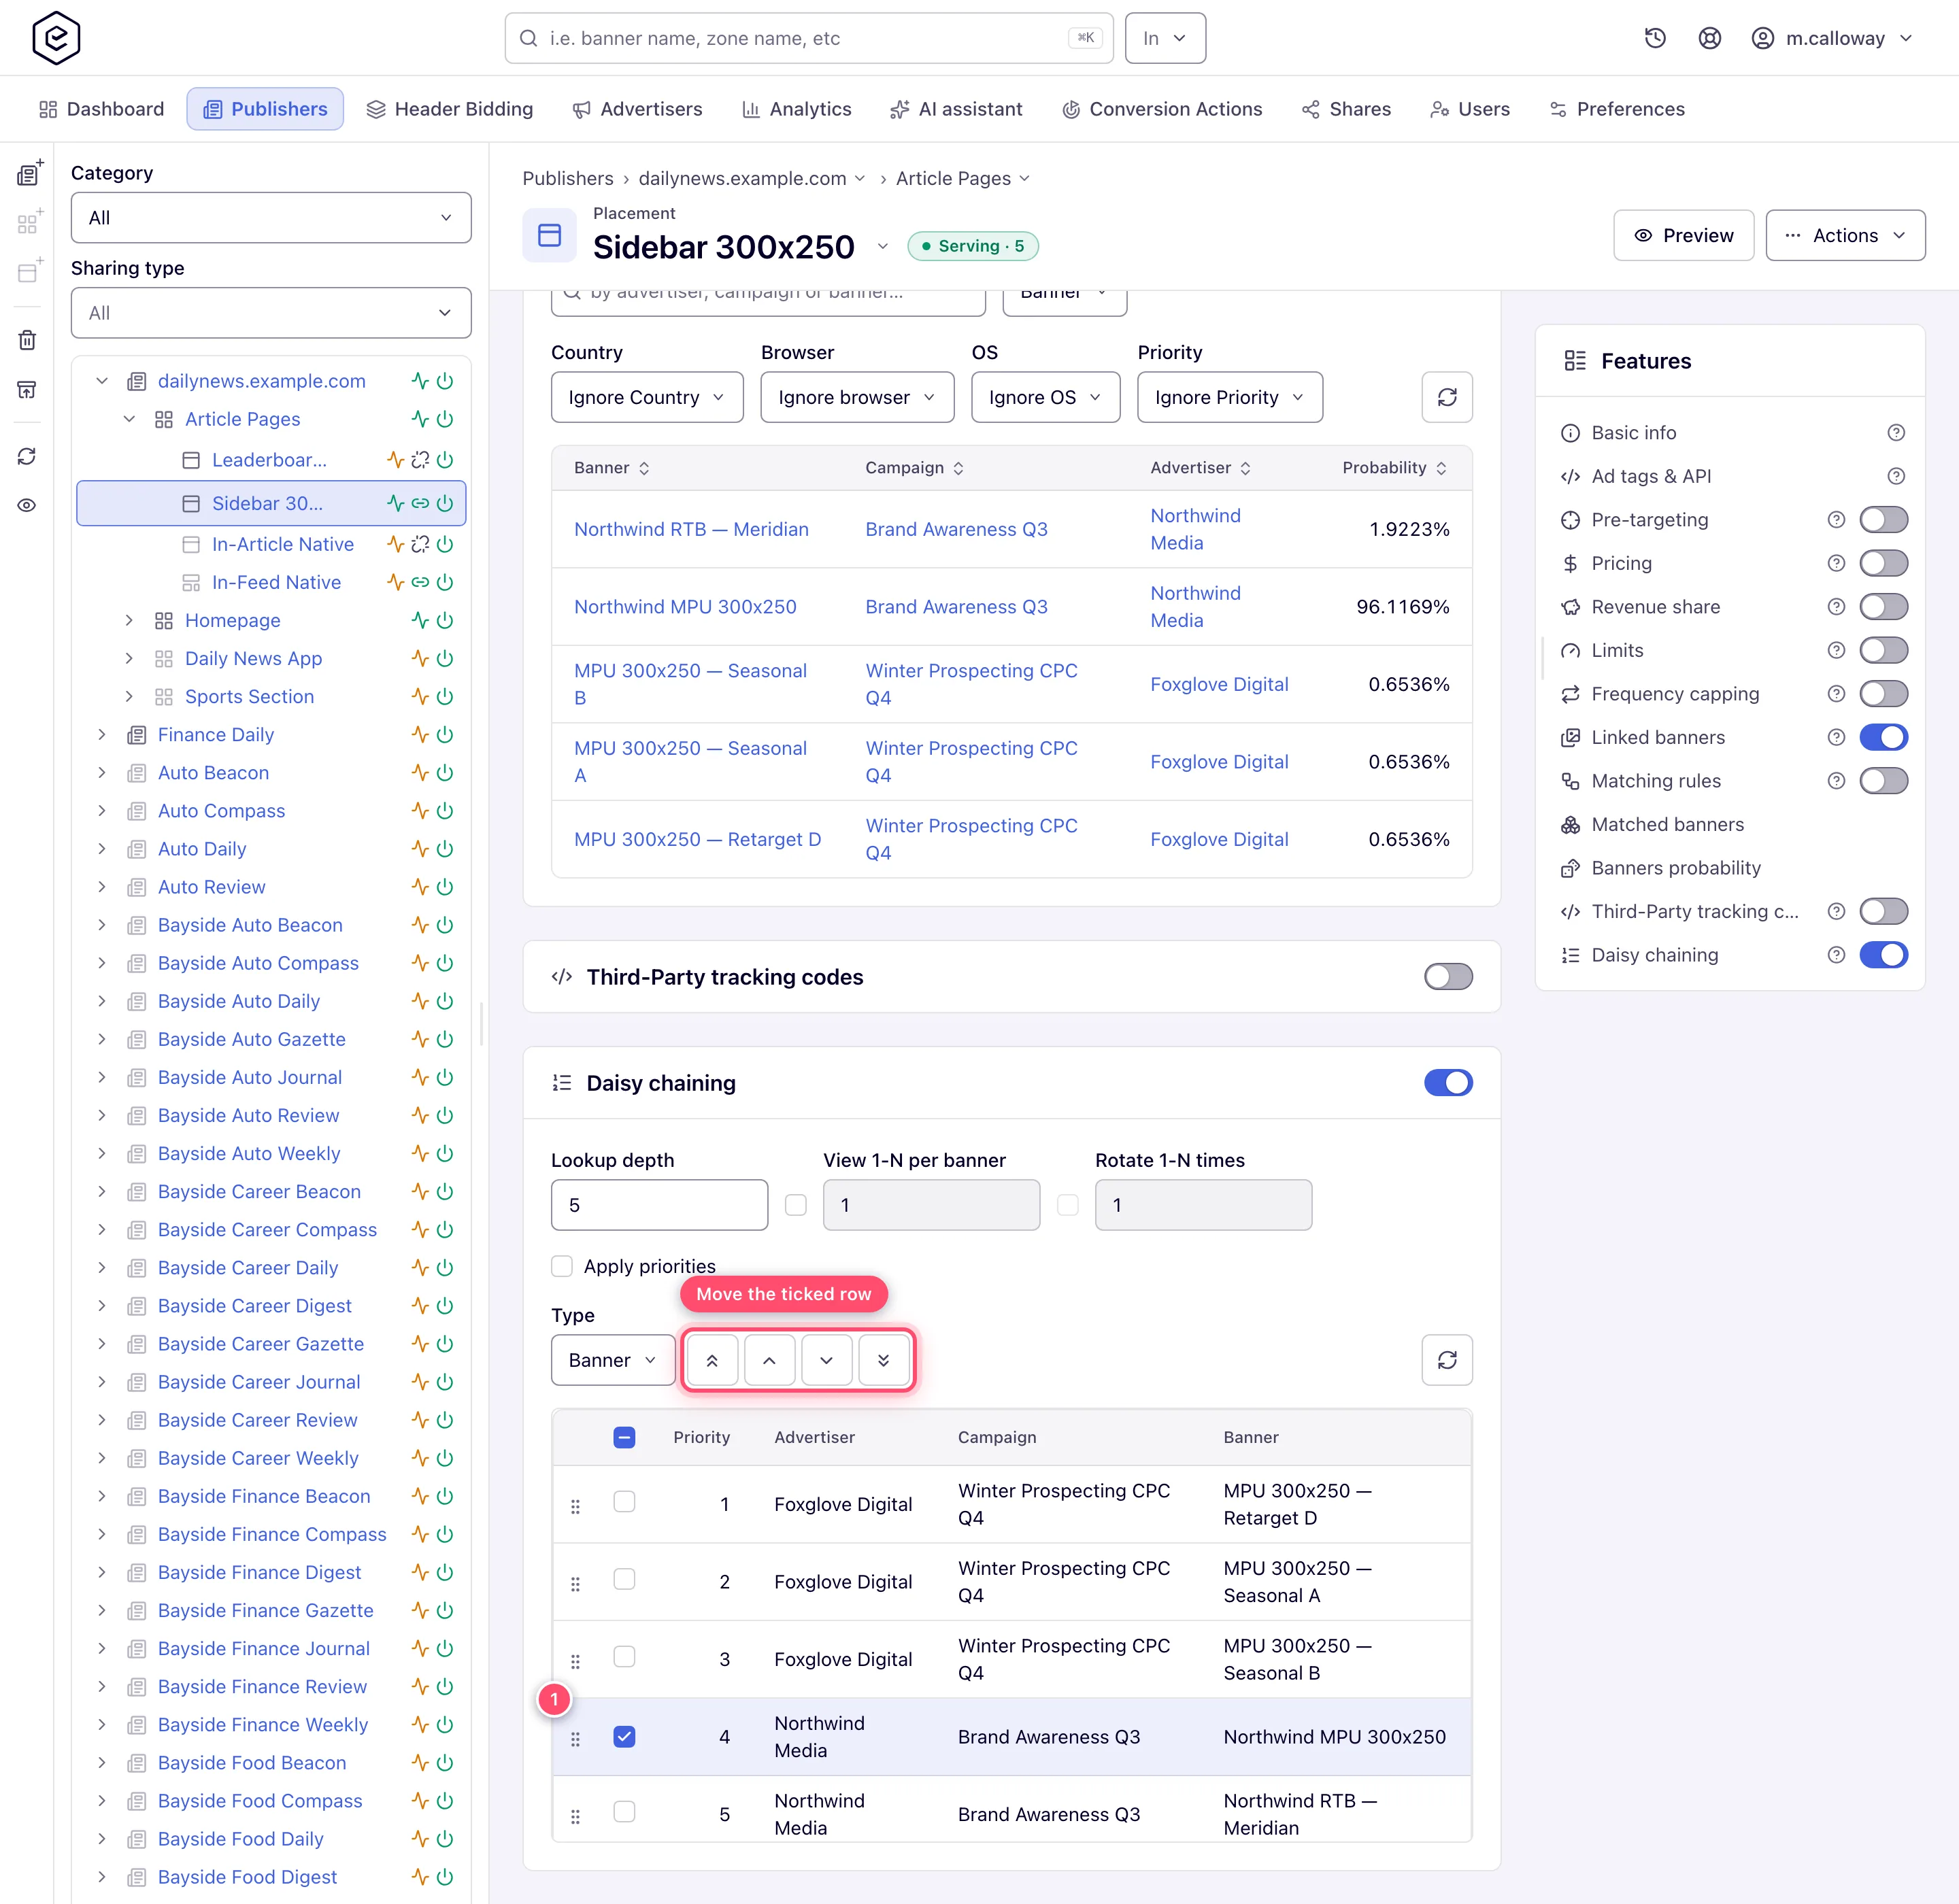The height and width of the screenshot is (1904, 1959).
Task: Open help for Pre-targeting feature
Action: (x=1836, y=520)
